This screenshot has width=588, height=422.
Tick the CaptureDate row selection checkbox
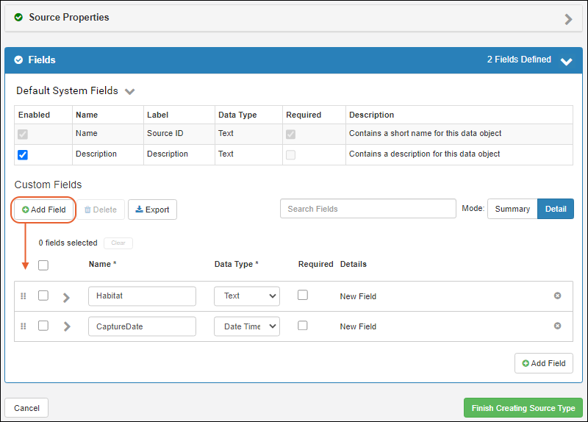[43, 326]
